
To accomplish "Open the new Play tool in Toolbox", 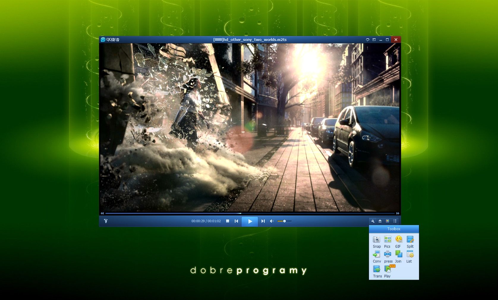I will click(388, 272).
